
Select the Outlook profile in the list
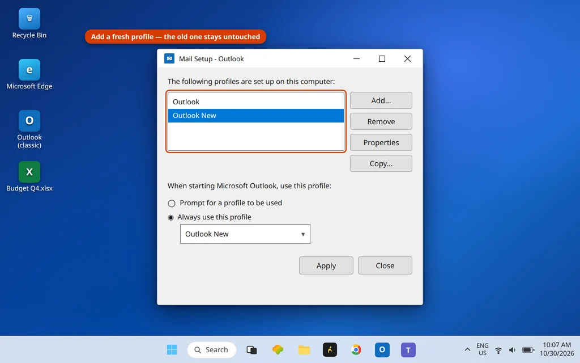255,102
